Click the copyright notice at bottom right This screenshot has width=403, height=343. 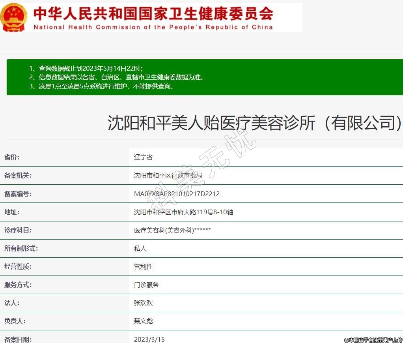[x=373, y=340]
